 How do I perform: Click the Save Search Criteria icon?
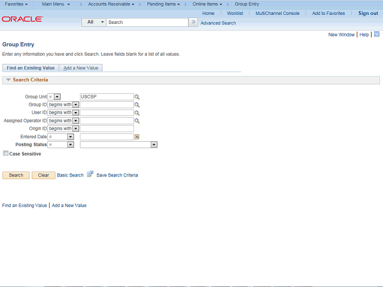point(90,174)
